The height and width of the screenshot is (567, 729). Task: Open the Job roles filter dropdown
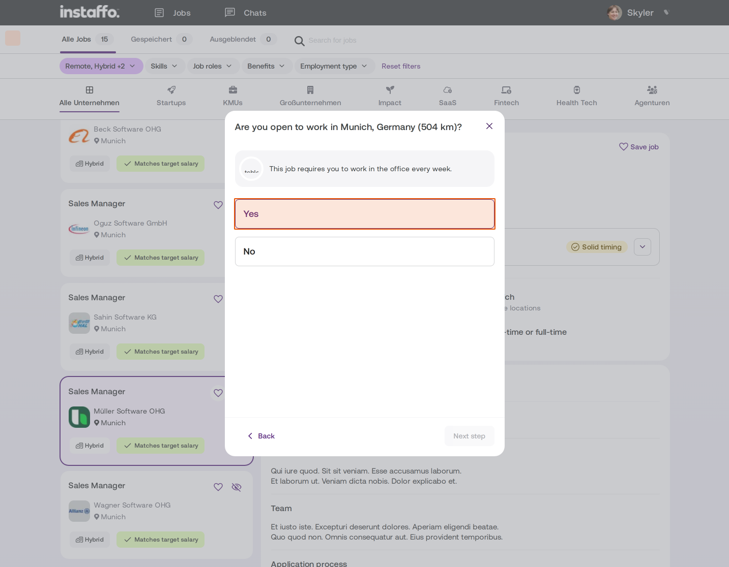coord(213,66)
